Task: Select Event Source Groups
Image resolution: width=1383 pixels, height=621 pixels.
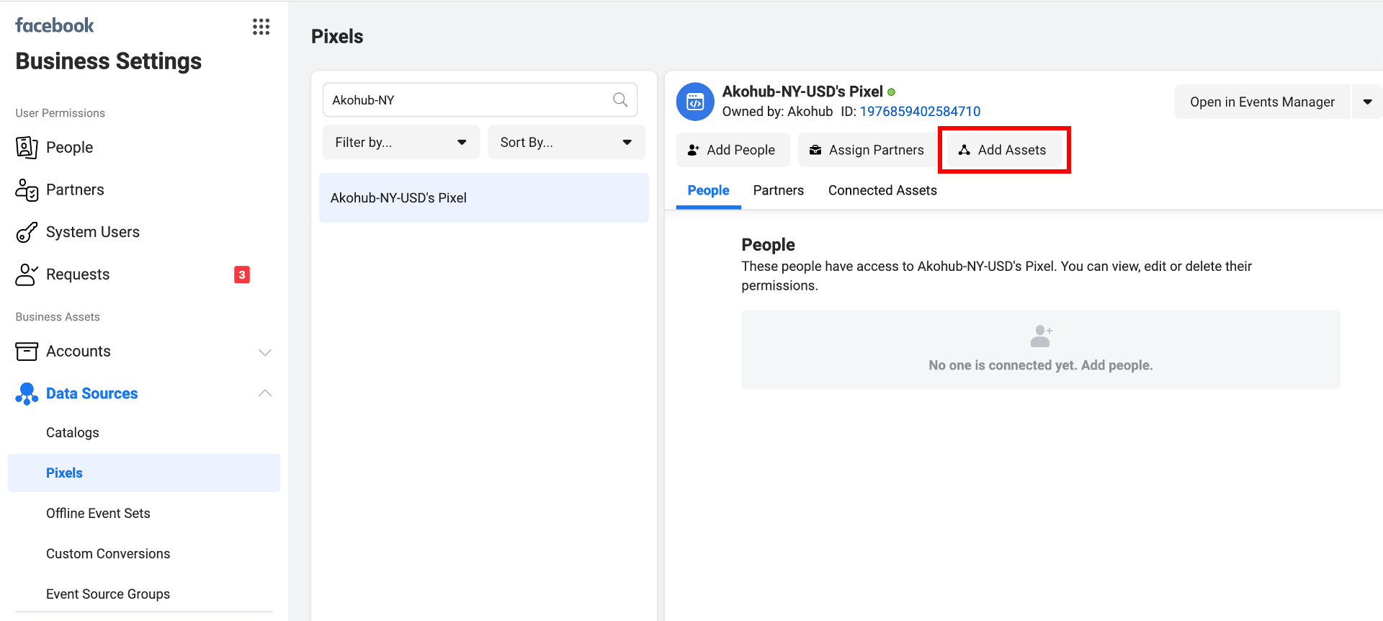Action: pyautogui.click(x=108, y=594)
